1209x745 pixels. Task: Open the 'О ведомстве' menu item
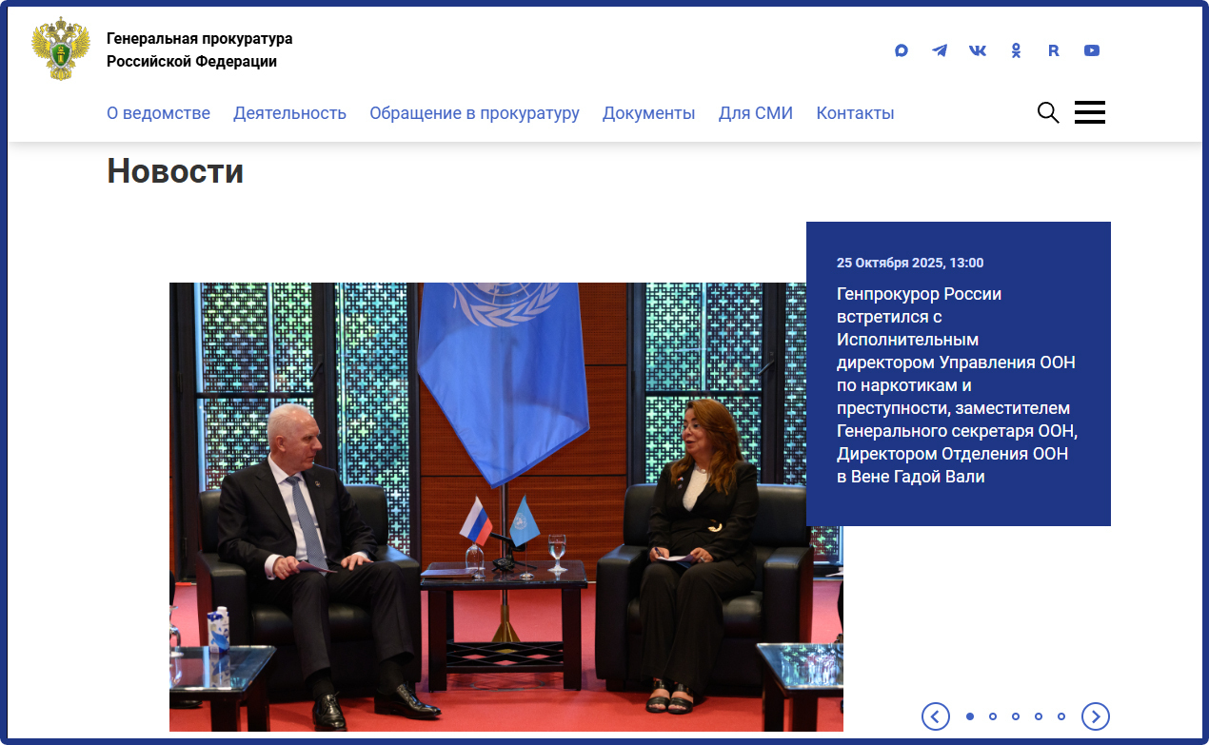158,112
